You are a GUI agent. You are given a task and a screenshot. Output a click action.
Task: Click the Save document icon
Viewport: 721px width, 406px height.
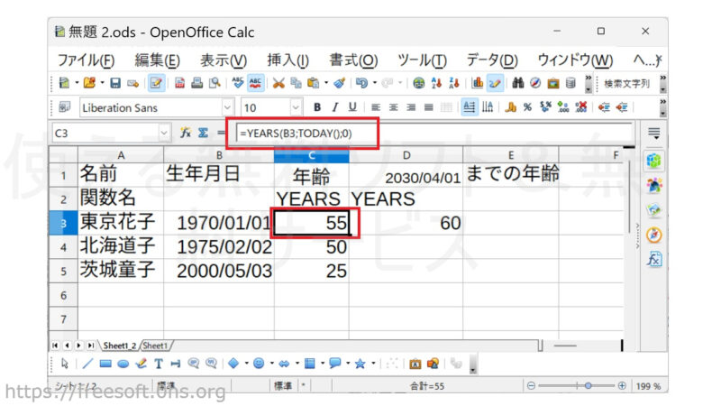(115, 83)
